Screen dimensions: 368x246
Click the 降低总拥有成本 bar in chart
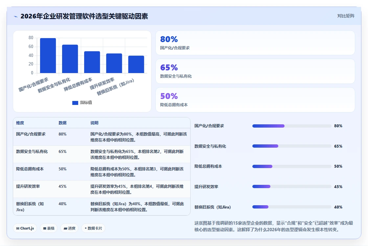point(92,62)
